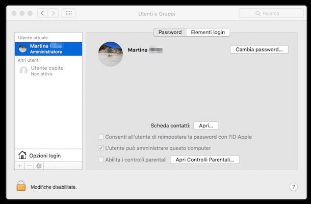Open Opzioni login

pos(48,156)
